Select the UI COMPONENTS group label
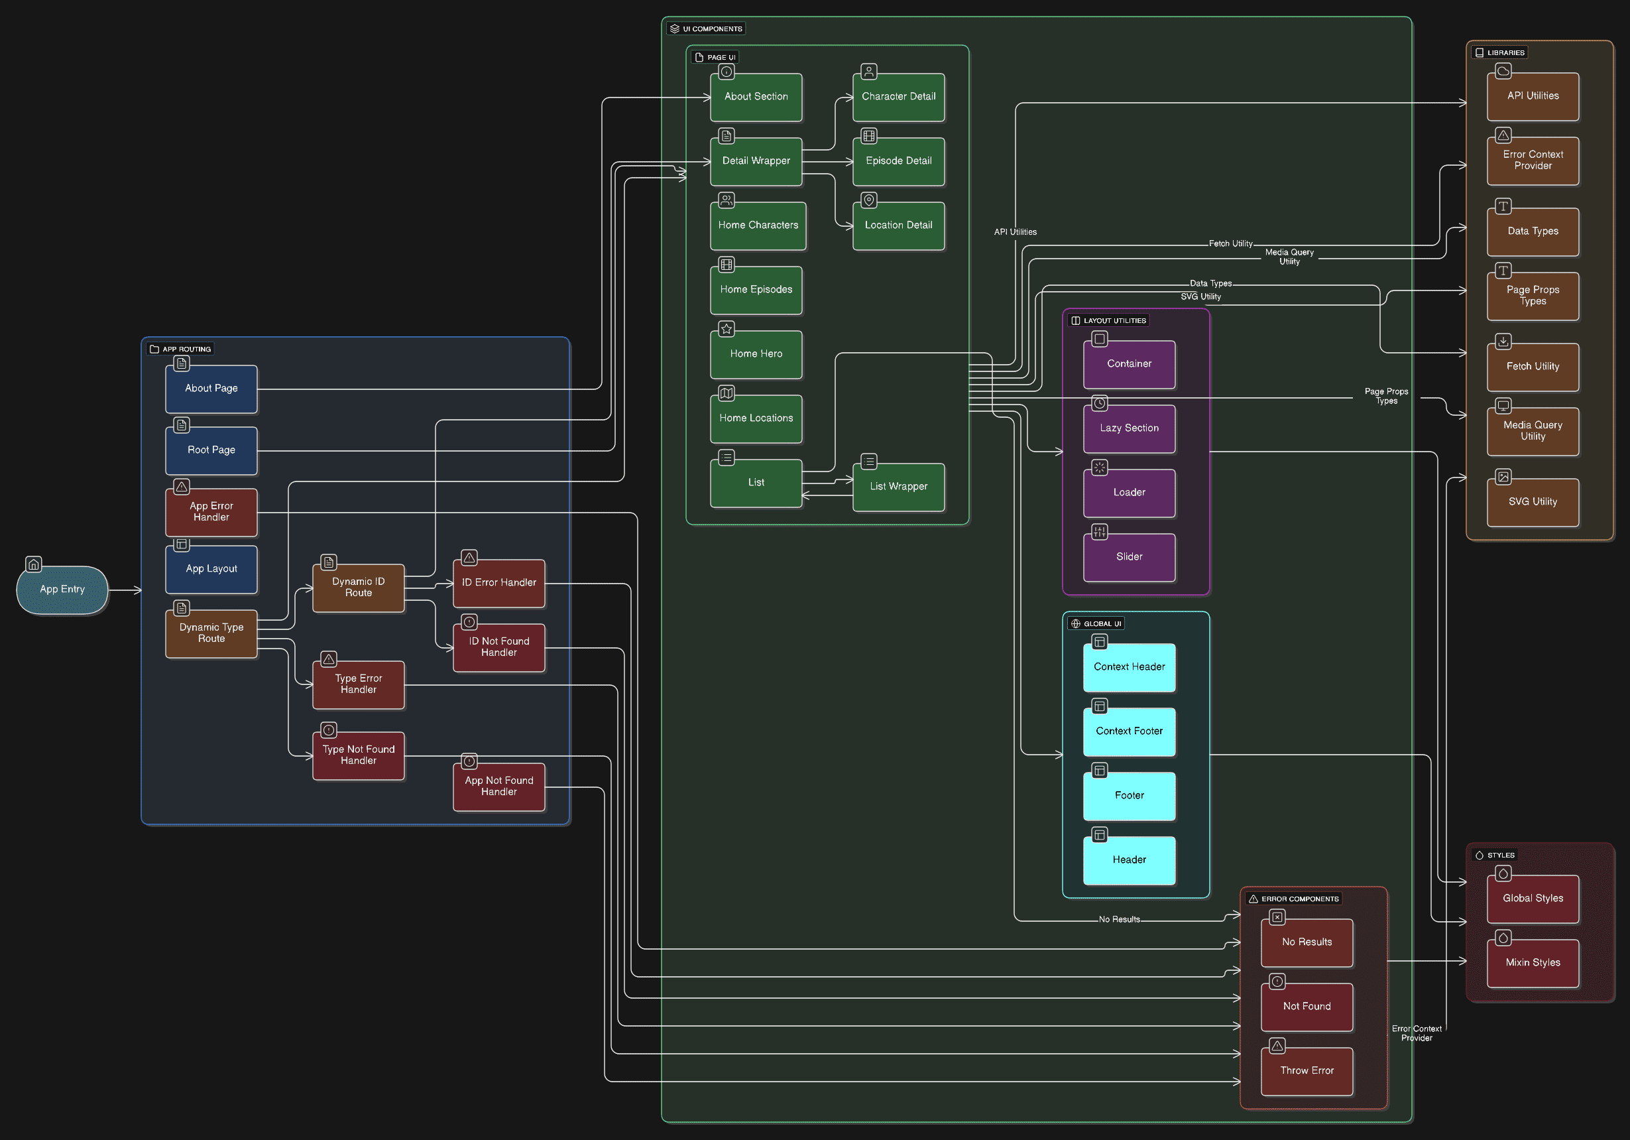 pyautogui.click(x=707, y=29)
